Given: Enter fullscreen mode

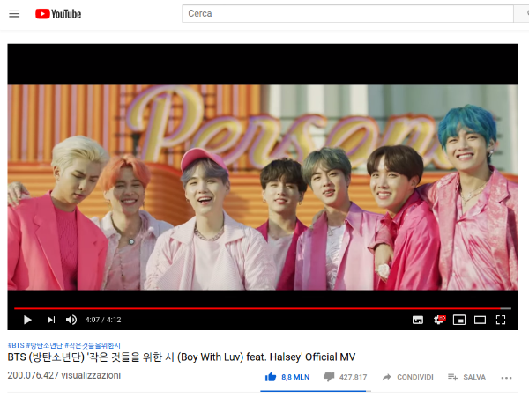Looking at the screenshot, I should 501,320.
